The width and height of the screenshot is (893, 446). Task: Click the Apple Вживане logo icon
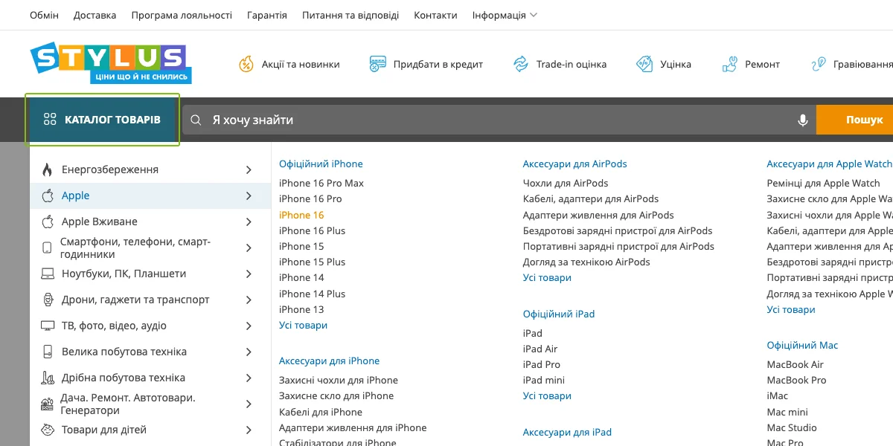(48, 222)
